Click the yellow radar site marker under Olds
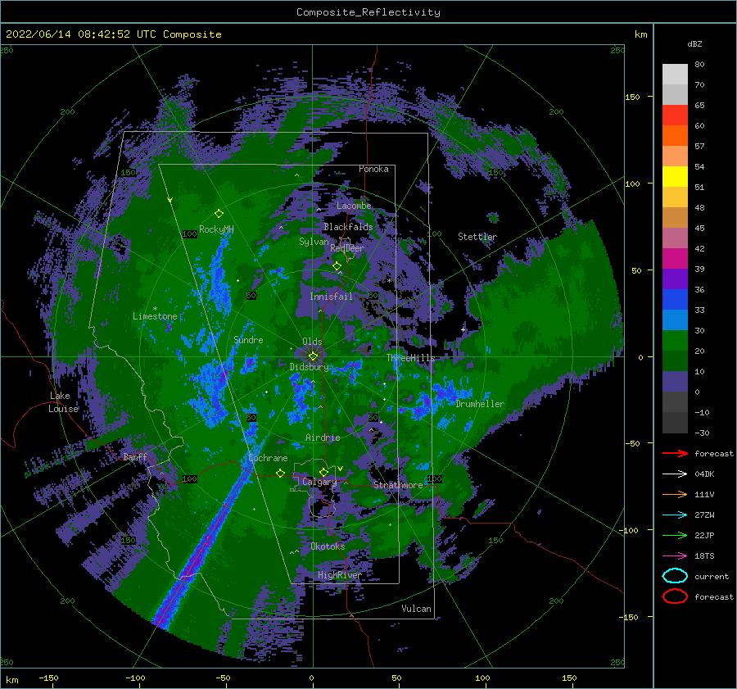This screenshot has width=737, height=689. (313, 356)
